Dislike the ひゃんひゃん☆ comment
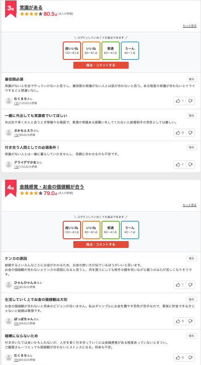The height and width of the screenshot is (365, 201). [x=190, y=285]
